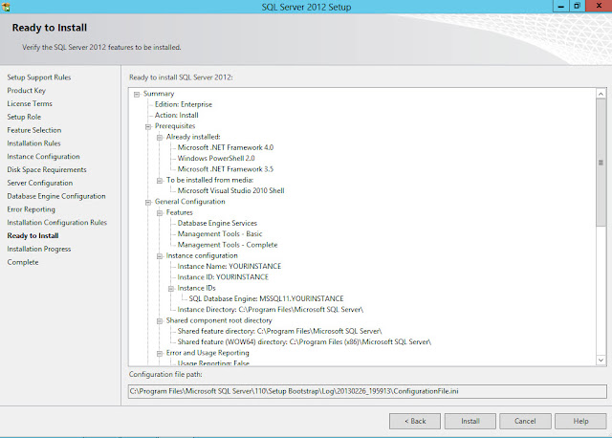Select the Setup Role step
The image size is (612, 438).
tap(24, 117)
